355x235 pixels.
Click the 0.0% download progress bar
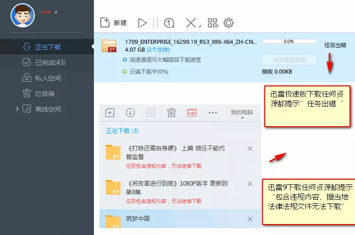(289, 41)
